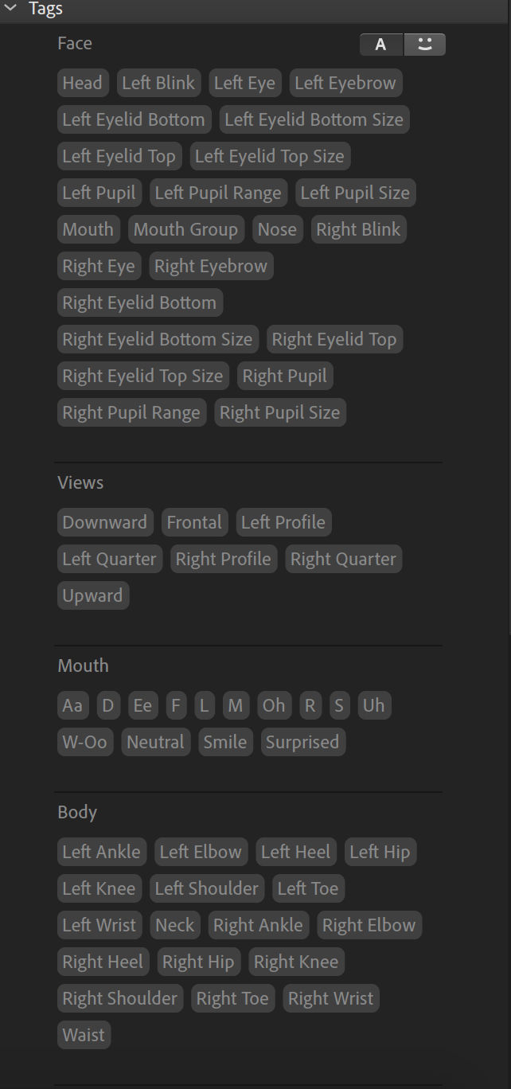This screenshot has width=511, height=1089.
Task: Select the W-Oo mouth tag
Action: pyautogui.click(x=84, y=742)
